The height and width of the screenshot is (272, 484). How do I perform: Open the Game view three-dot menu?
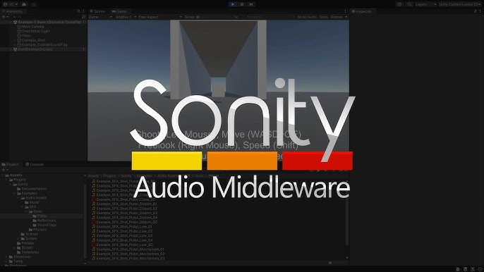coord(345,11)
